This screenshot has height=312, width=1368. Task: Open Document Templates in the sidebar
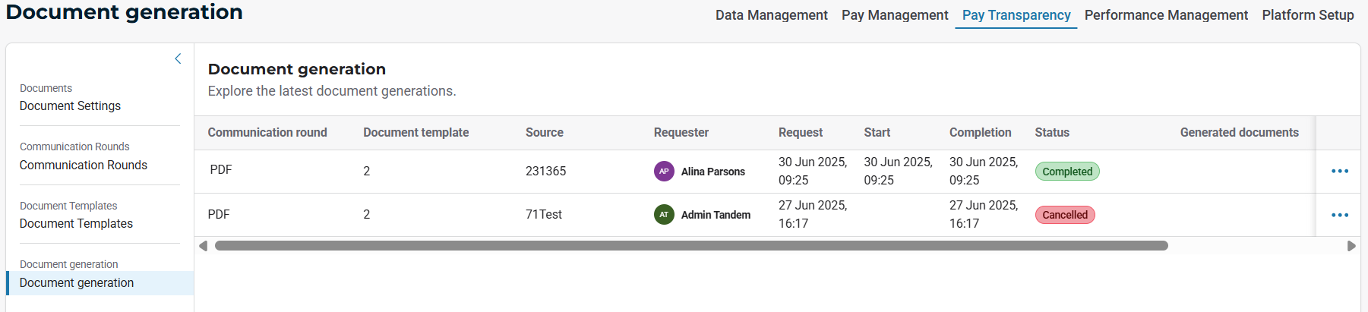click(x=76, y=223)
